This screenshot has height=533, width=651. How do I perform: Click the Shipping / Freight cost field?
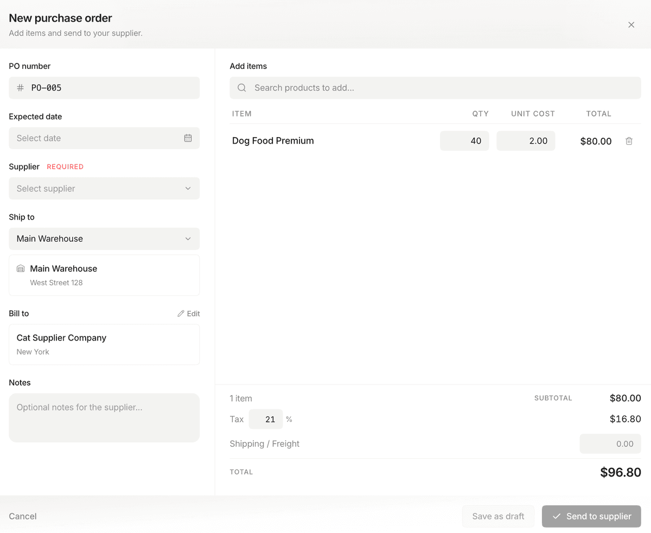[610, 444]
